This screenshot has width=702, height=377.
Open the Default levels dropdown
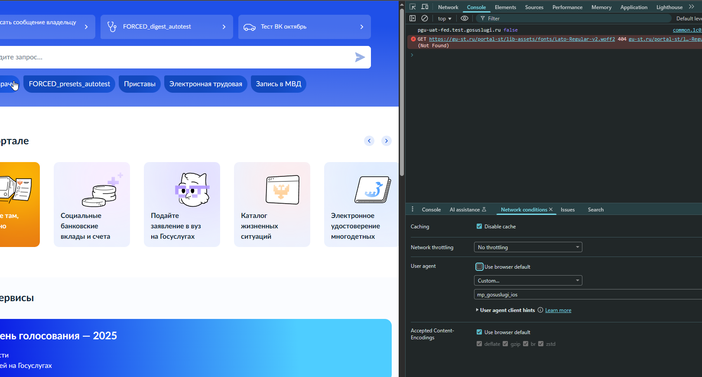[x=689, y=19]
